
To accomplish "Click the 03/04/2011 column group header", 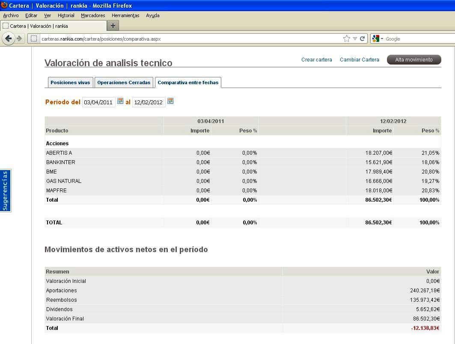I will coord(211,121).
